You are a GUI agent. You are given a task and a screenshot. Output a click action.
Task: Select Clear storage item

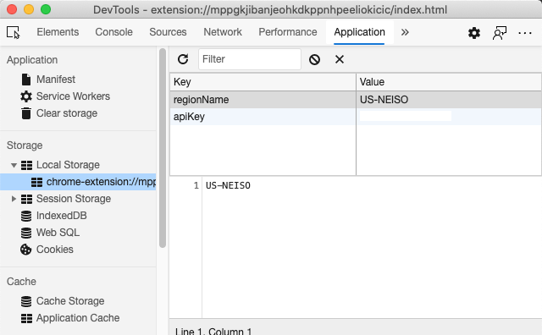67,113
